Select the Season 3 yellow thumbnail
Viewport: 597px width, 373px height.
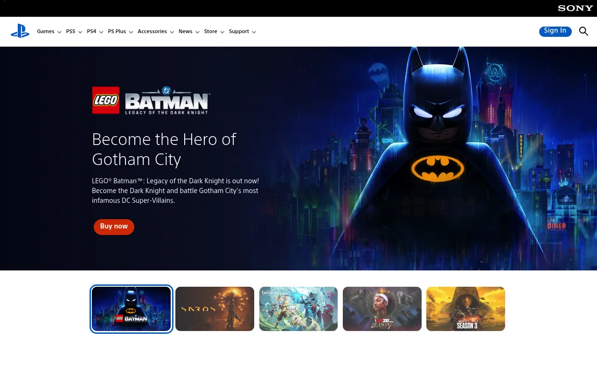pos(465,309)
